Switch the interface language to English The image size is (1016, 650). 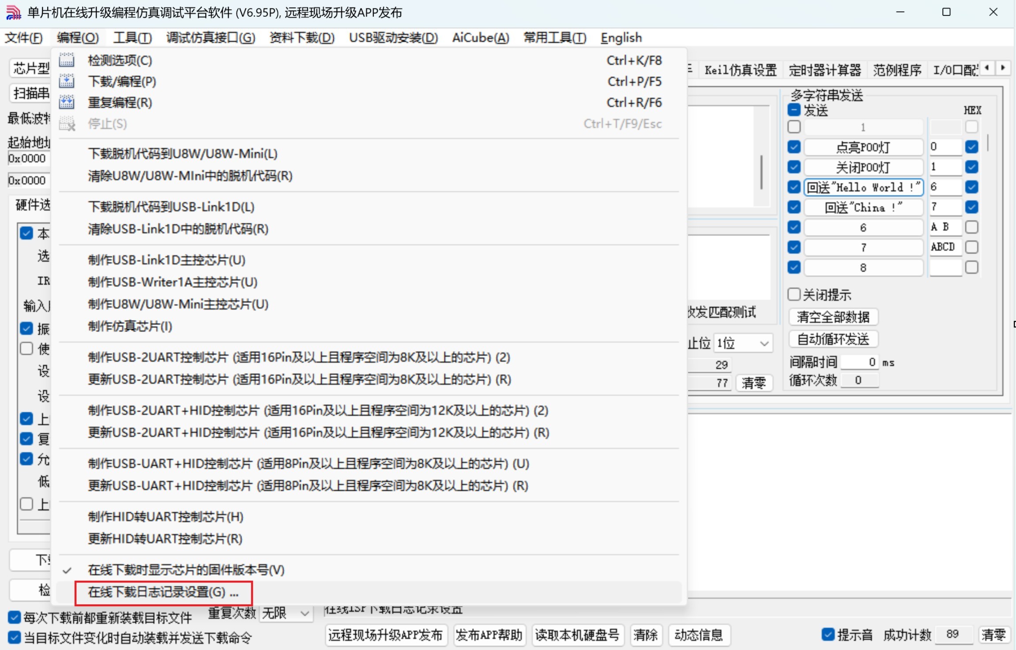621,38
